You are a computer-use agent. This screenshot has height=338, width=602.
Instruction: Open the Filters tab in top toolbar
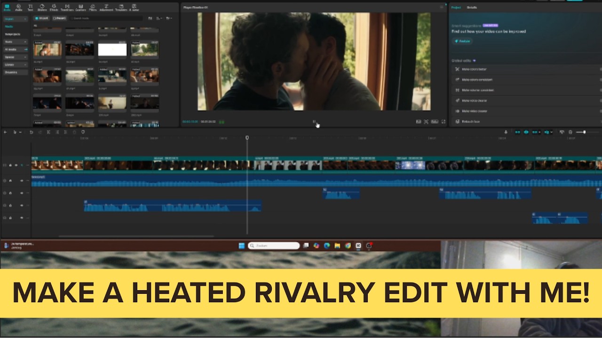(x=93, y=8)
